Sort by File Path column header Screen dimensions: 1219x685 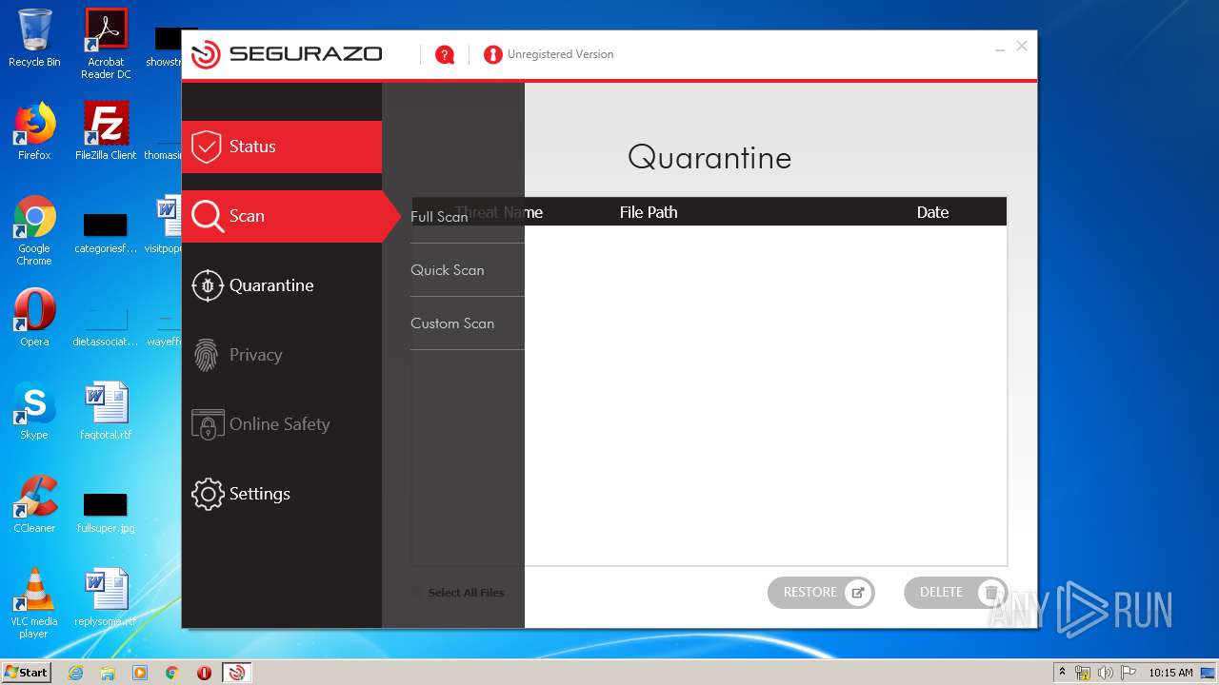[649, 212]
